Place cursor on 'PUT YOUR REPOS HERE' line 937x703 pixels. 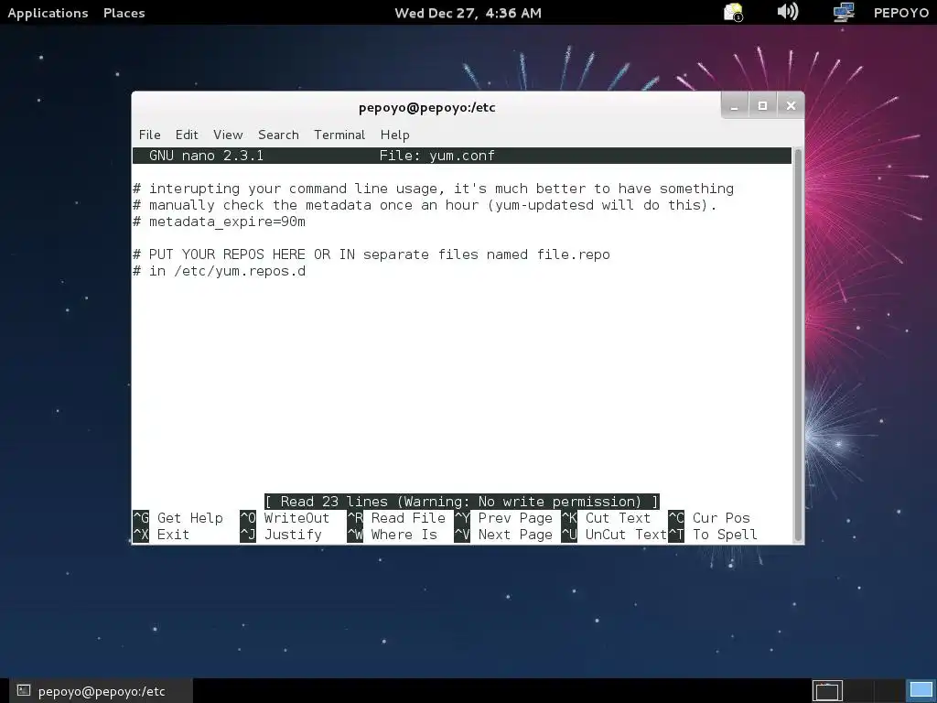(x=372, y=254)
